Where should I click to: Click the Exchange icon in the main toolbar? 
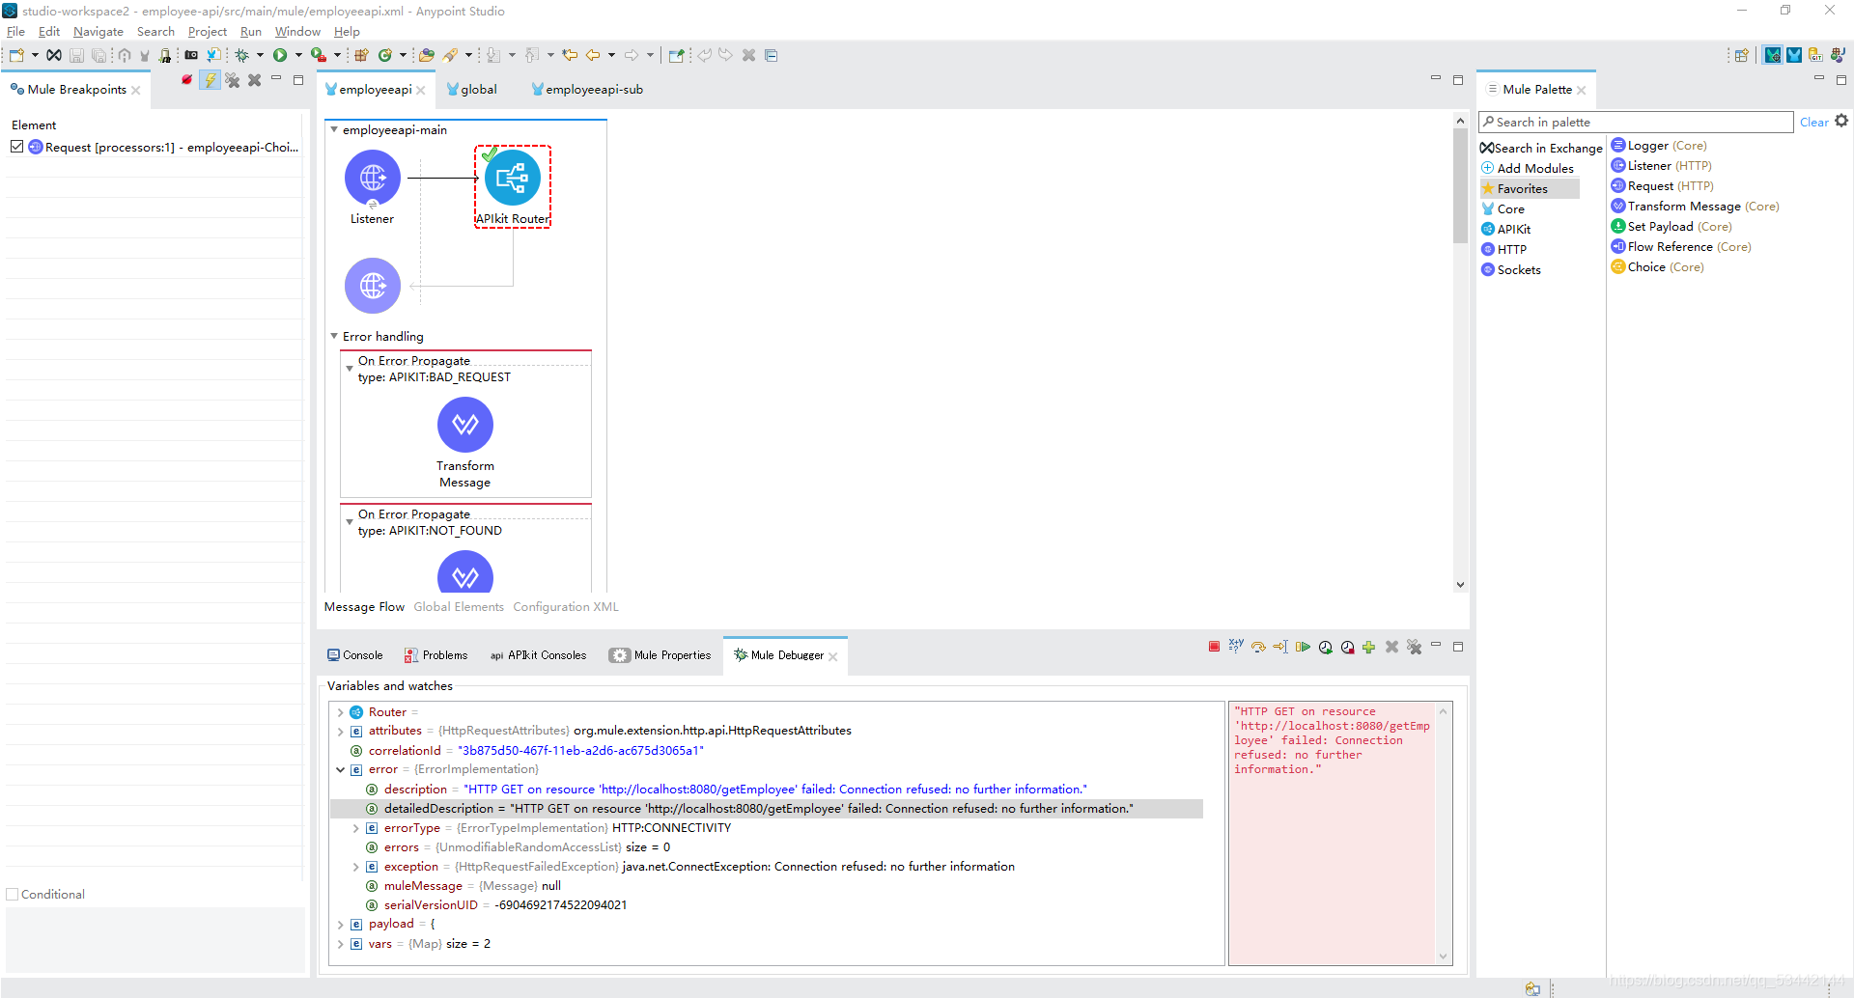click(54, 55)
